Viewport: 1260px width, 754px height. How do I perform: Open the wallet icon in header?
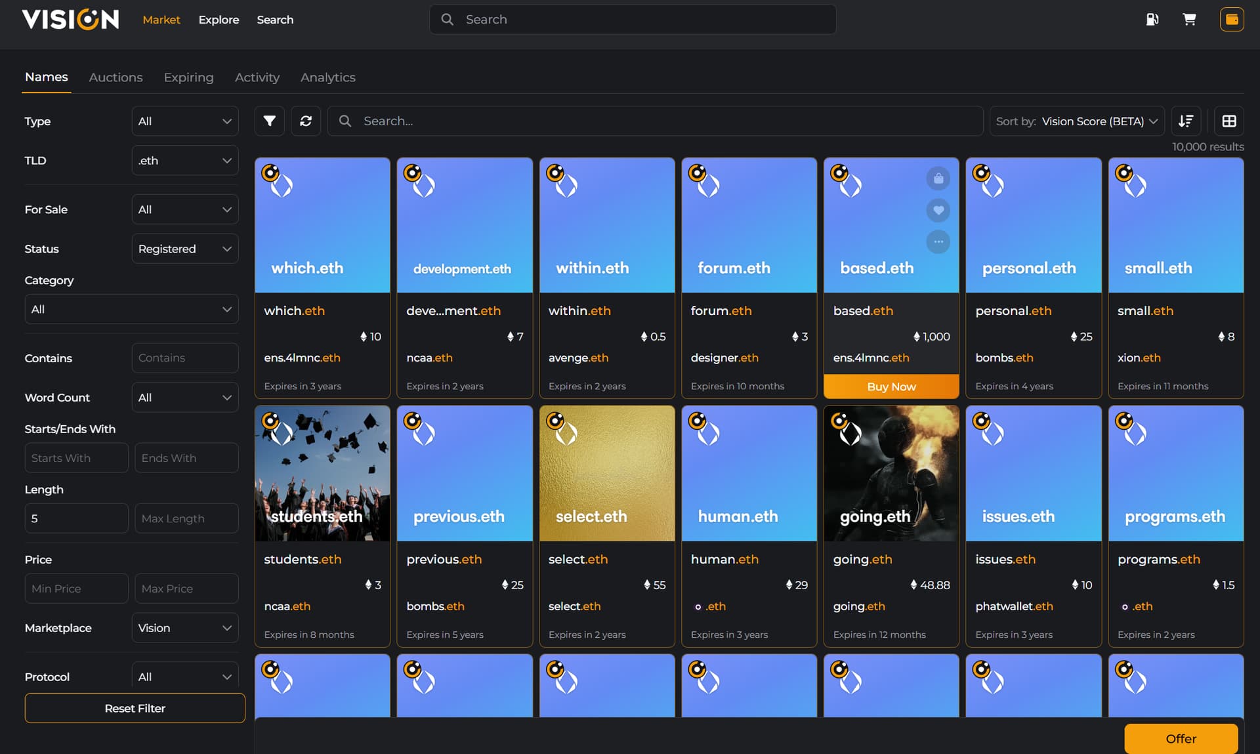pos(1232,19)
